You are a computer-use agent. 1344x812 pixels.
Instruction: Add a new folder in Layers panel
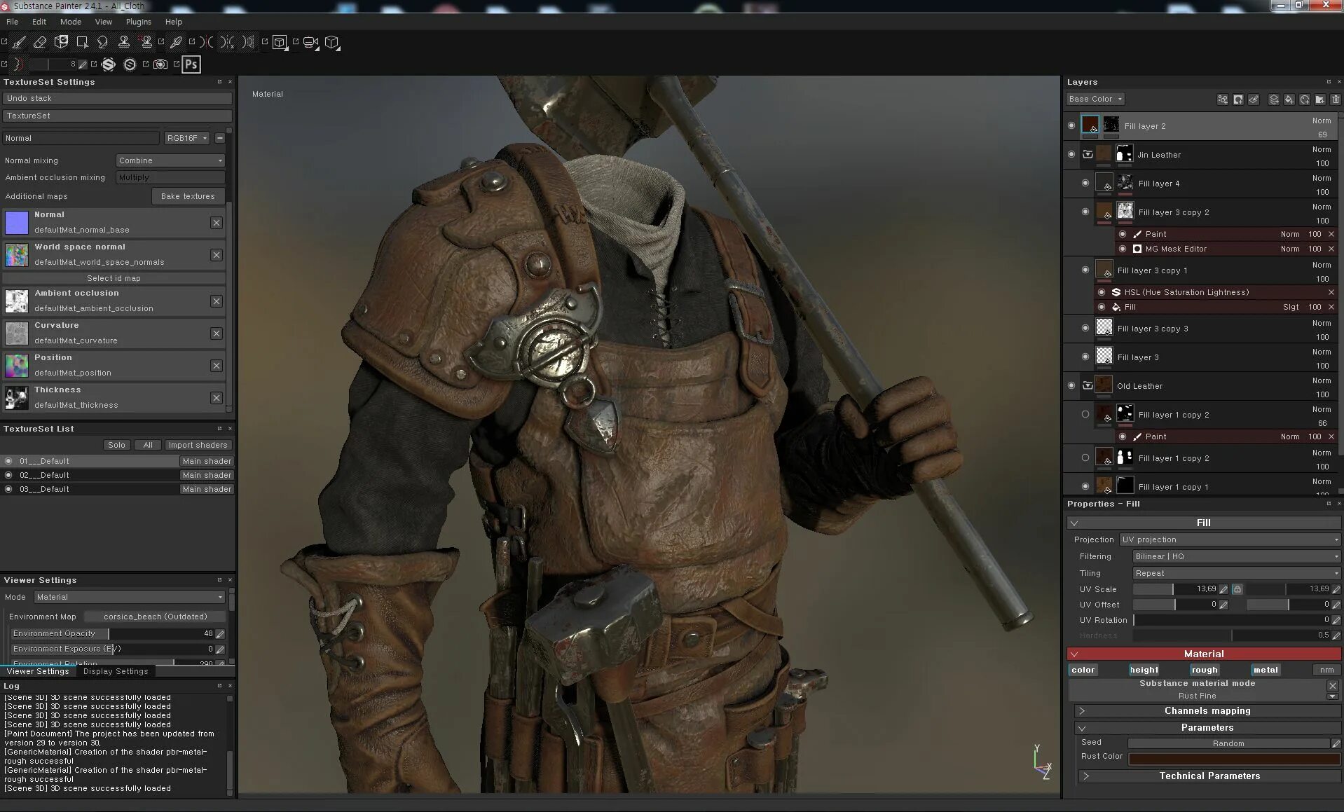(1320, 99)
